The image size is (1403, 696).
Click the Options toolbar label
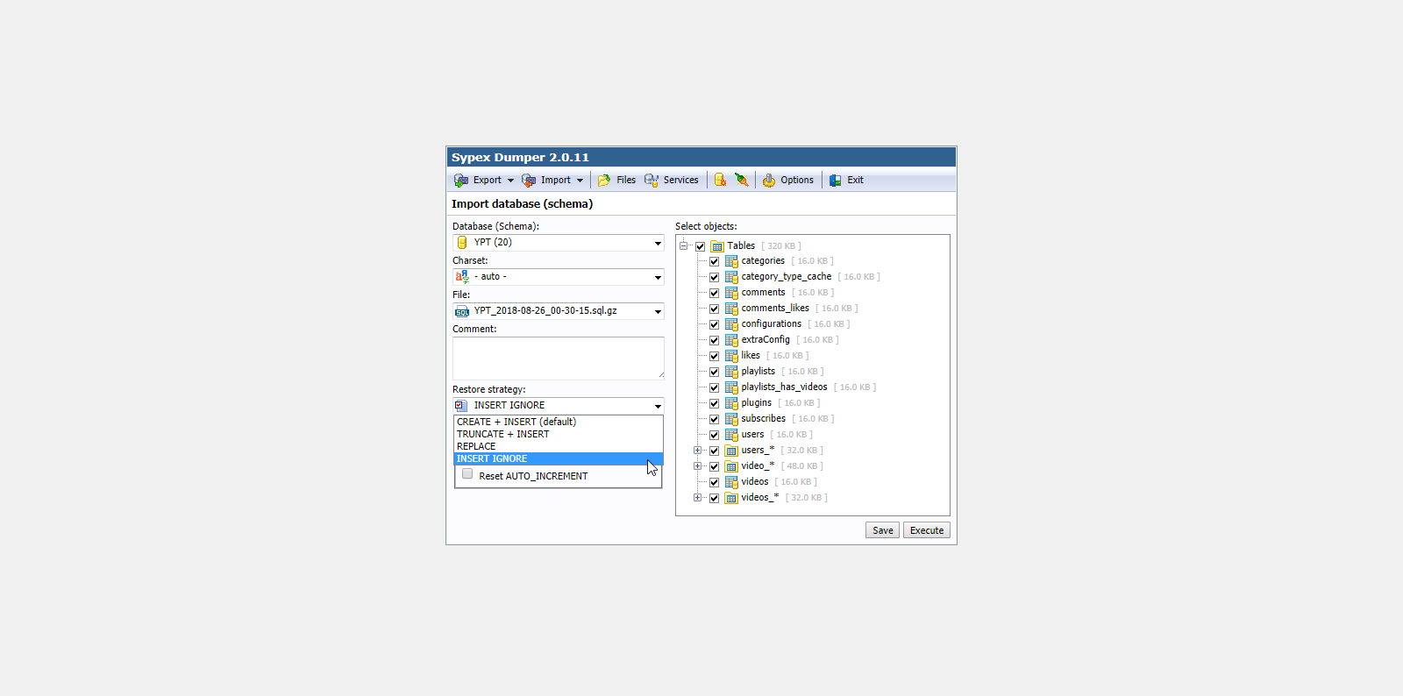[x=797, y=180]
